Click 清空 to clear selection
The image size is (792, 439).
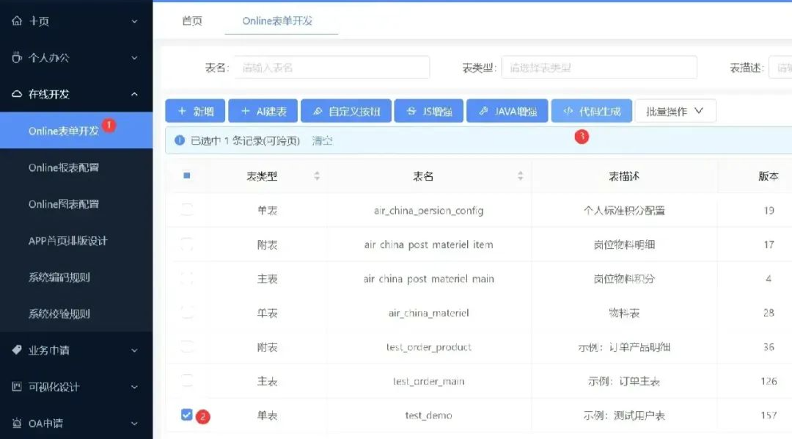(x=322, y=141)
